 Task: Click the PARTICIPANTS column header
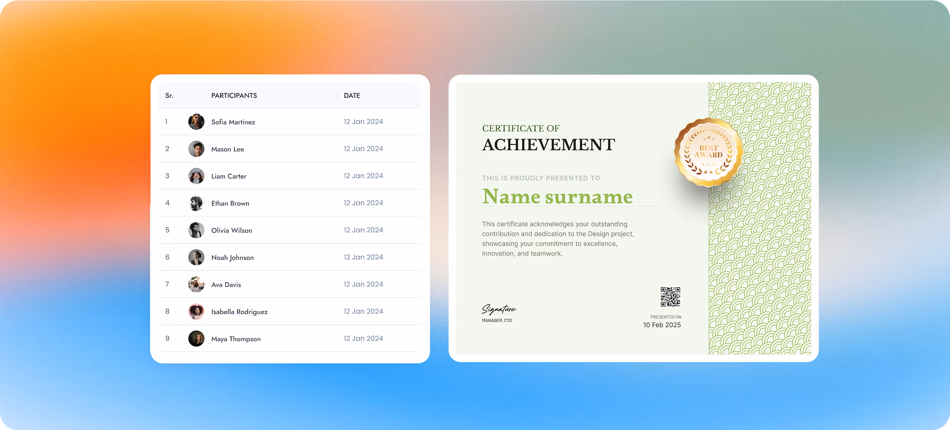click(x=234, y=96)
